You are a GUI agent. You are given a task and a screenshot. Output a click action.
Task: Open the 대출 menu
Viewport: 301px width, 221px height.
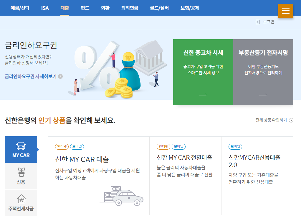(65, 8)
